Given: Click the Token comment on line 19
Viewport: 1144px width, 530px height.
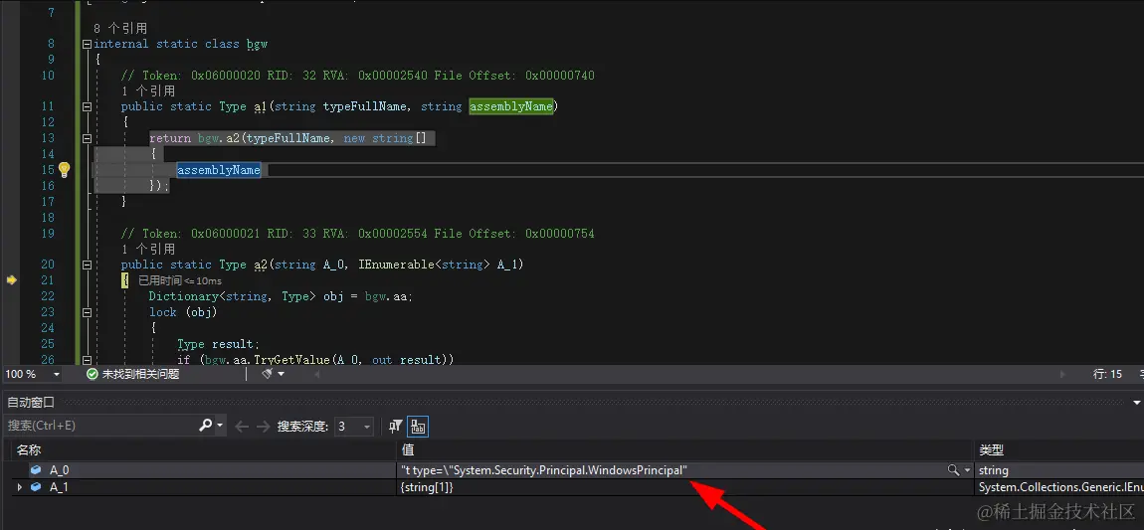Looking at the screenshot, I should click(357, 234).
